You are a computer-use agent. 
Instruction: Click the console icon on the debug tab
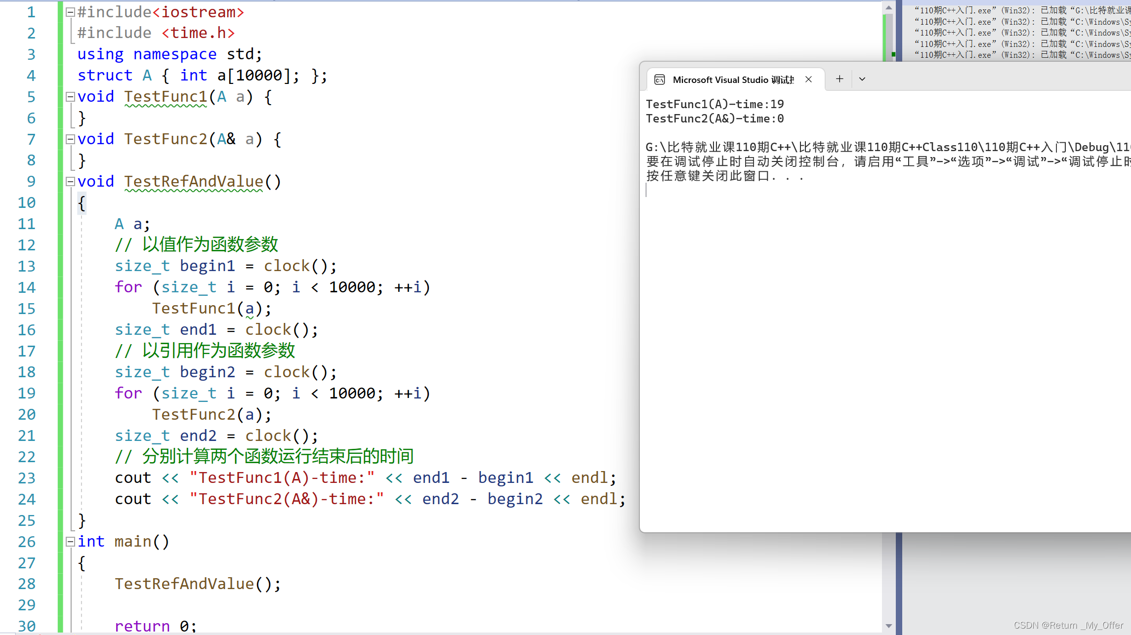pos(660,80)
